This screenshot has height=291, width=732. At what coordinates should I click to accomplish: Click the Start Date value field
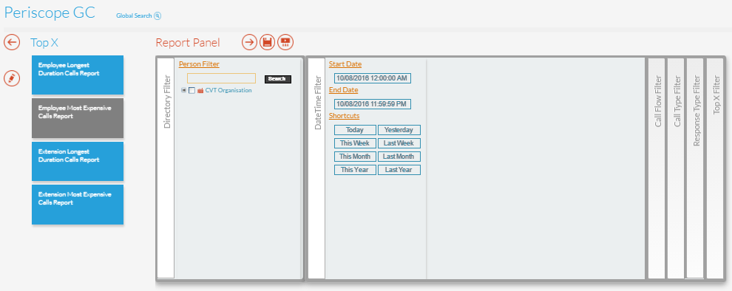[373, 78]
